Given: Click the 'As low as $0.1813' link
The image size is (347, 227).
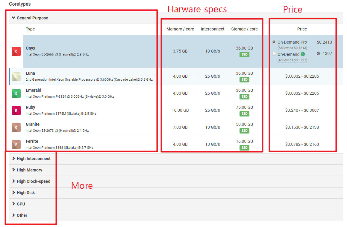Looking at the screenshot, I should tap(292, 48).
